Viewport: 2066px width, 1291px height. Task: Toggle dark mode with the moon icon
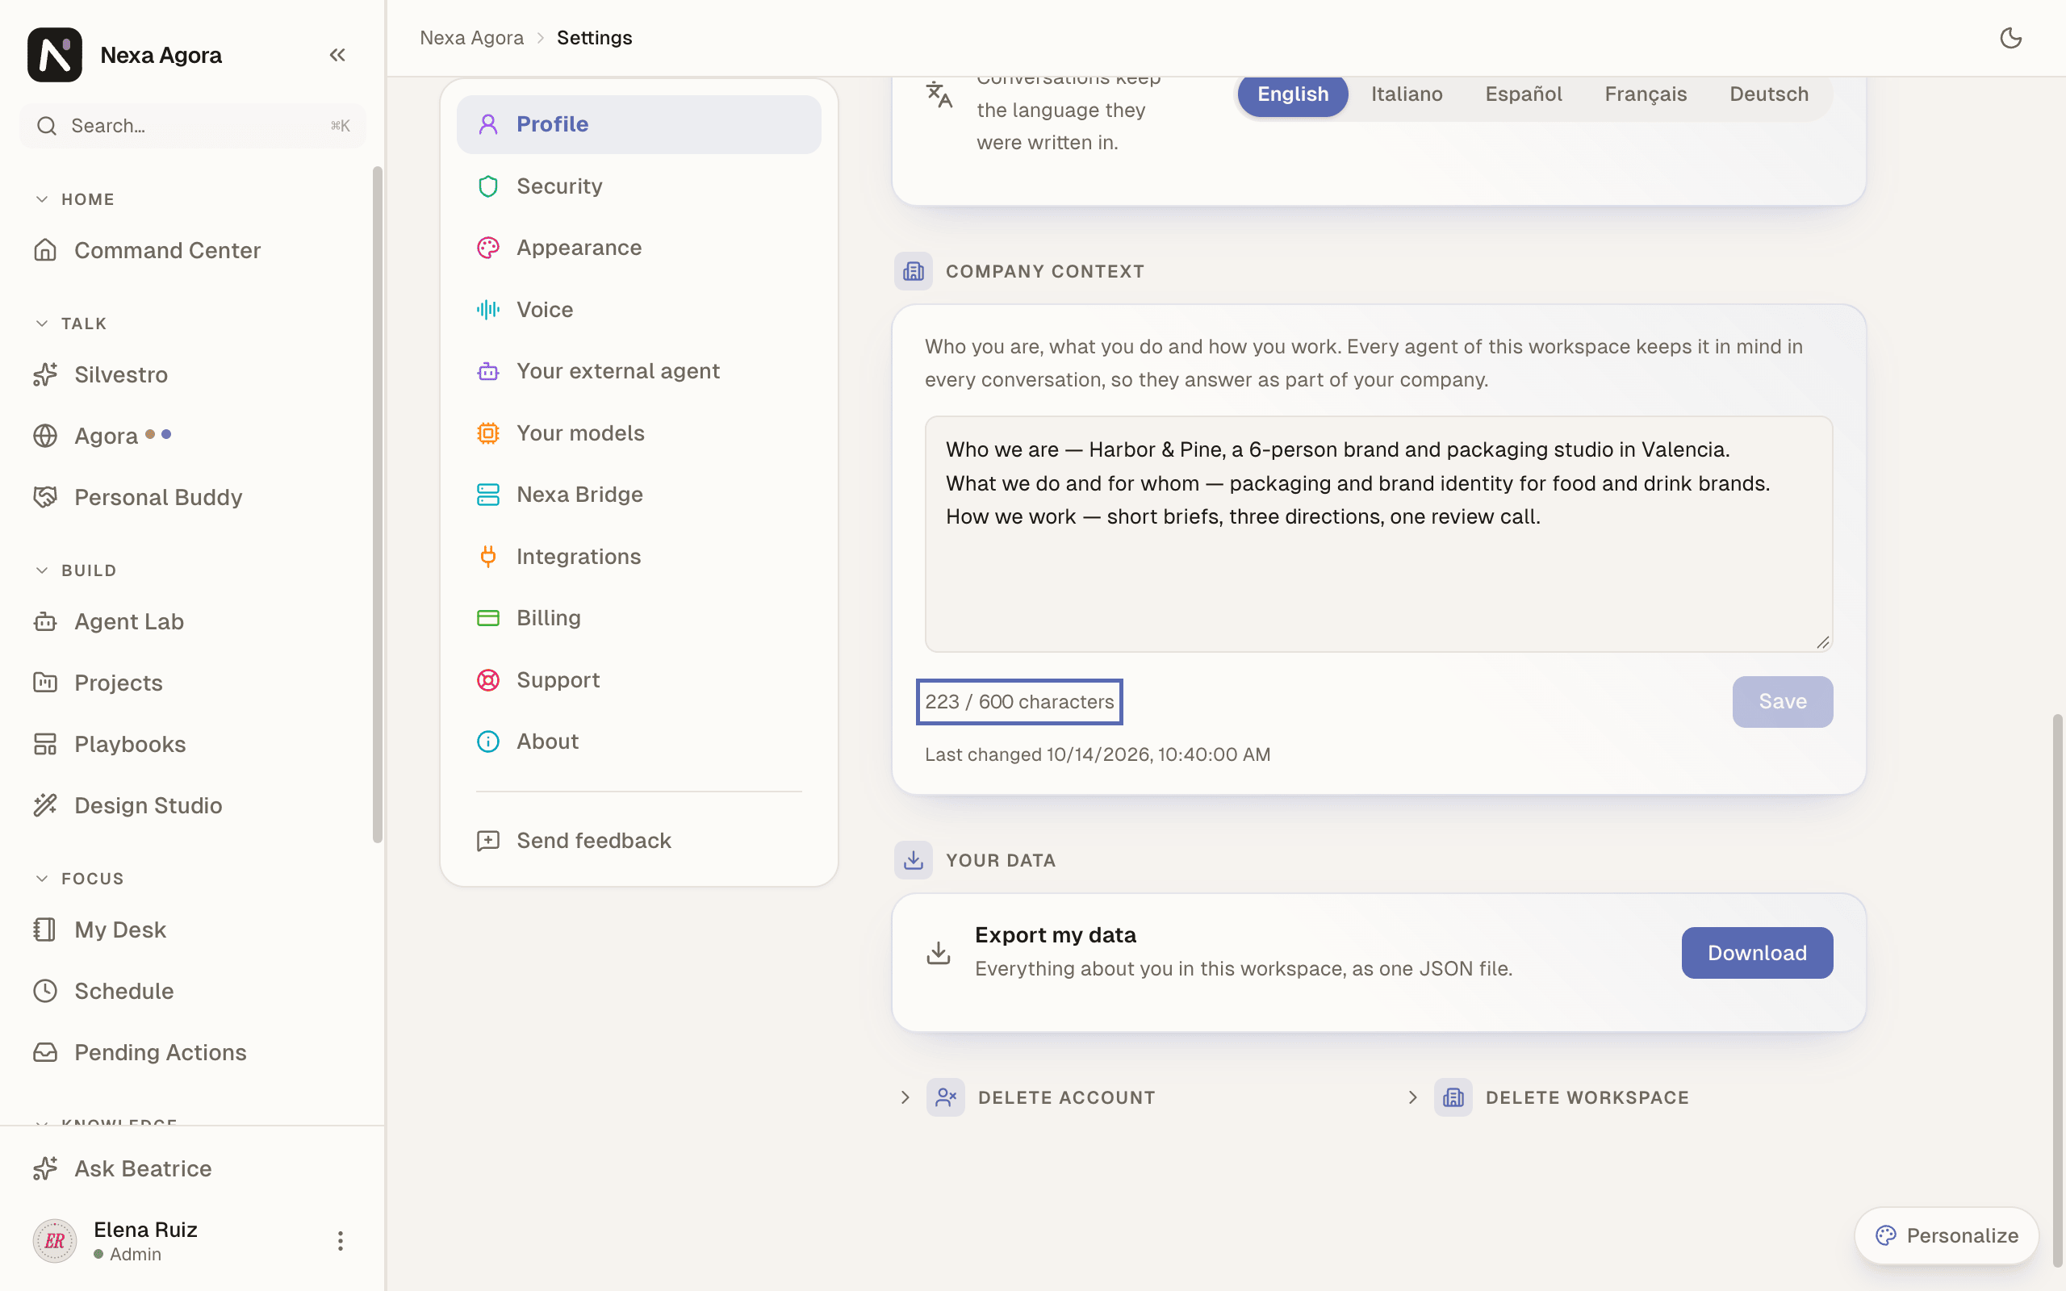pyautogui.click(x=2010, y=38)
